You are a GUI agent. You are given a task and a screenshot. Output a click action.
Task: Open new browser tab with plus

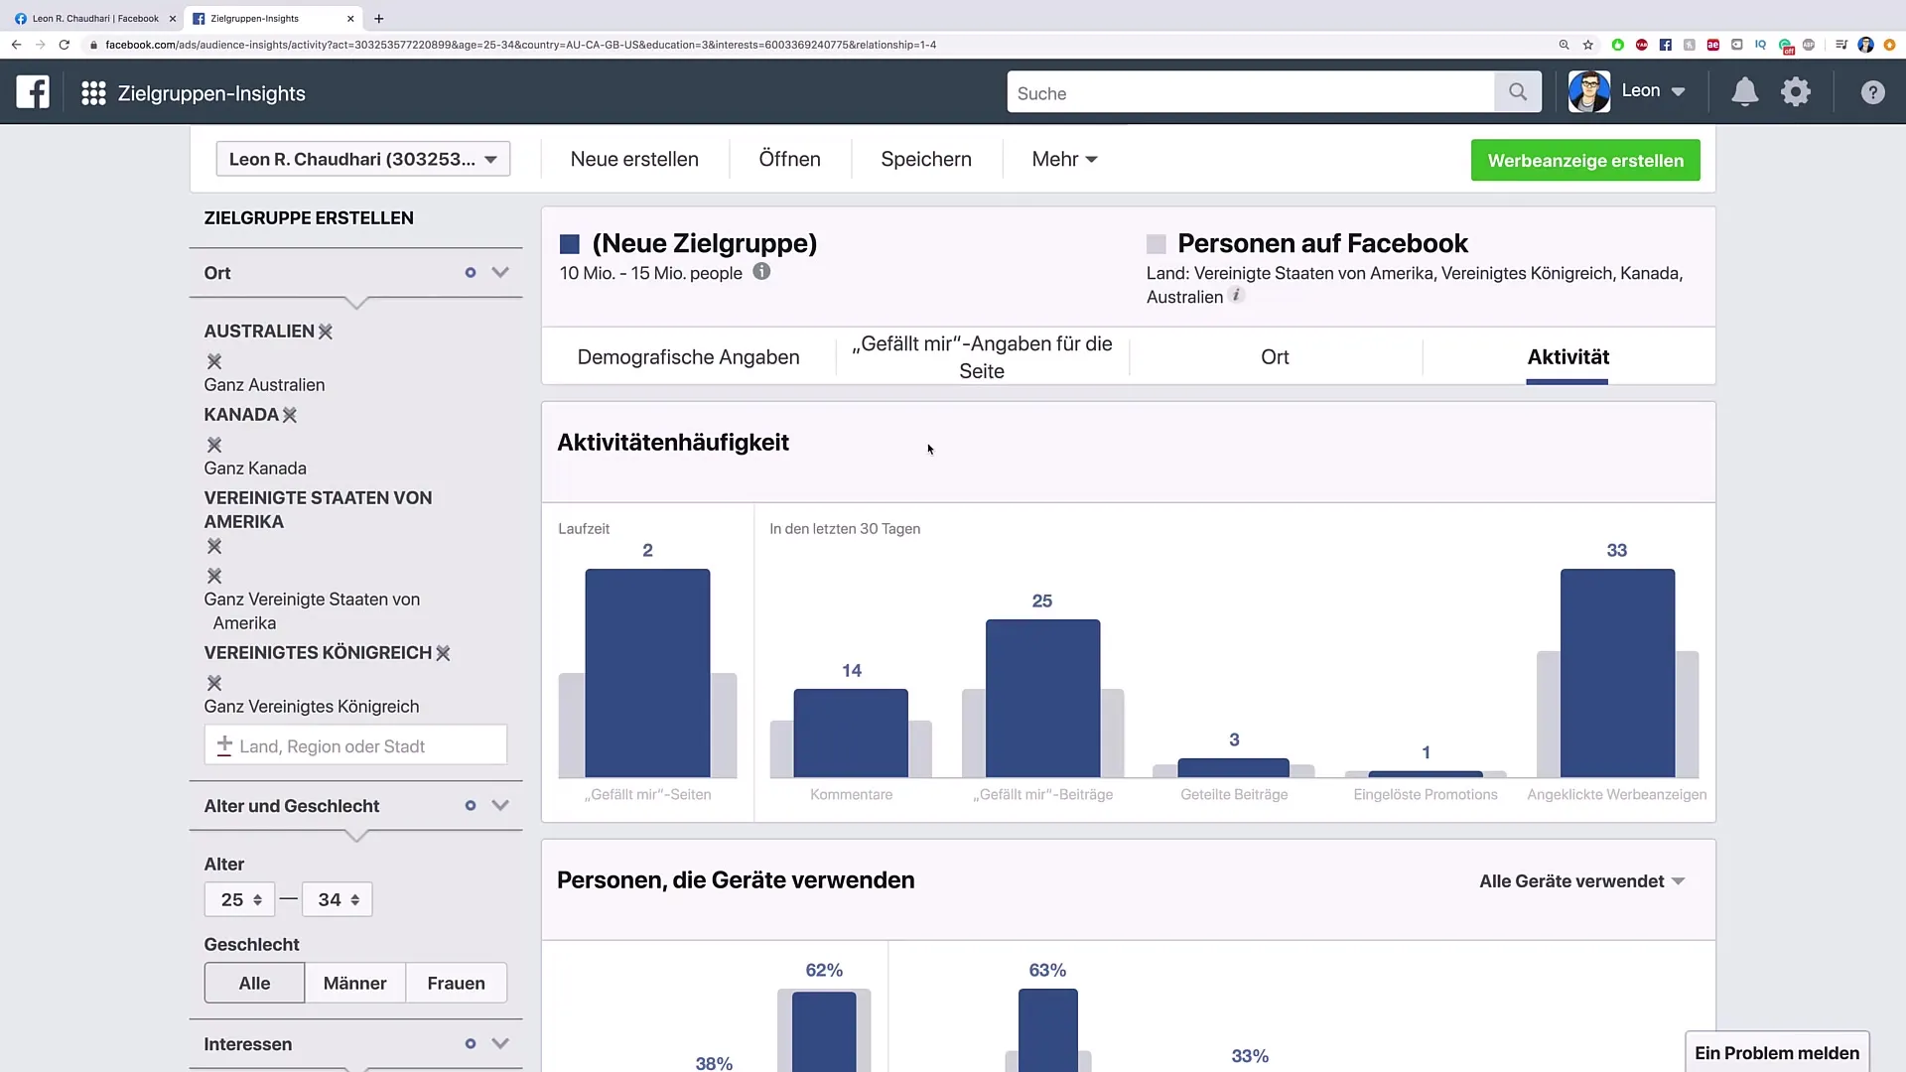pyautogui.click(x=379, y=18)
